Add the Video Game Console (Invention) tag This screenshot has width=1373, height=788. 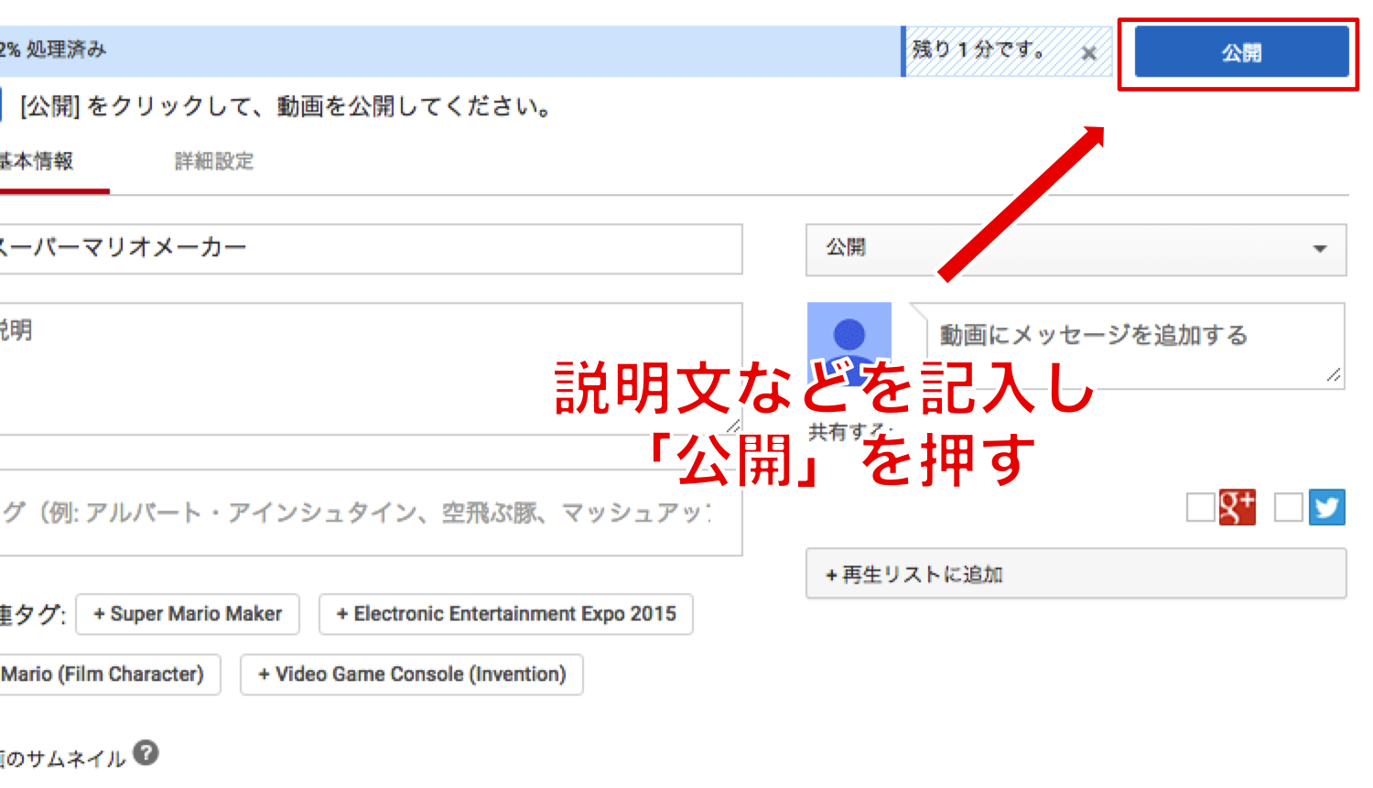pos(410,675)
